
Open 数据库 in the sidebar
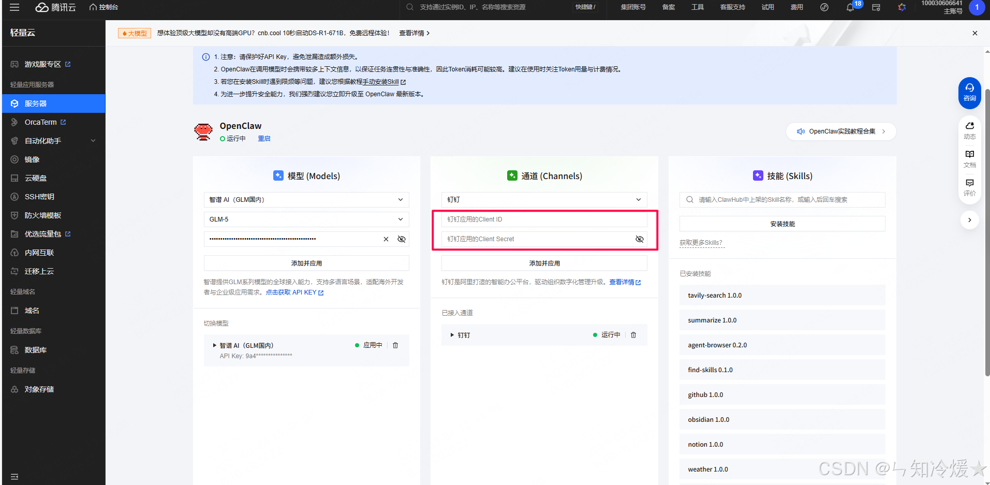click(x=36, y=350)
